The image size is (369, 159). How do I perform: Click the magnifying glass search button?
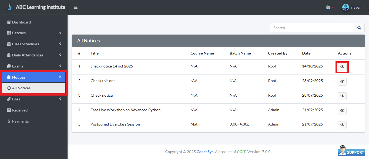(359, 28)
